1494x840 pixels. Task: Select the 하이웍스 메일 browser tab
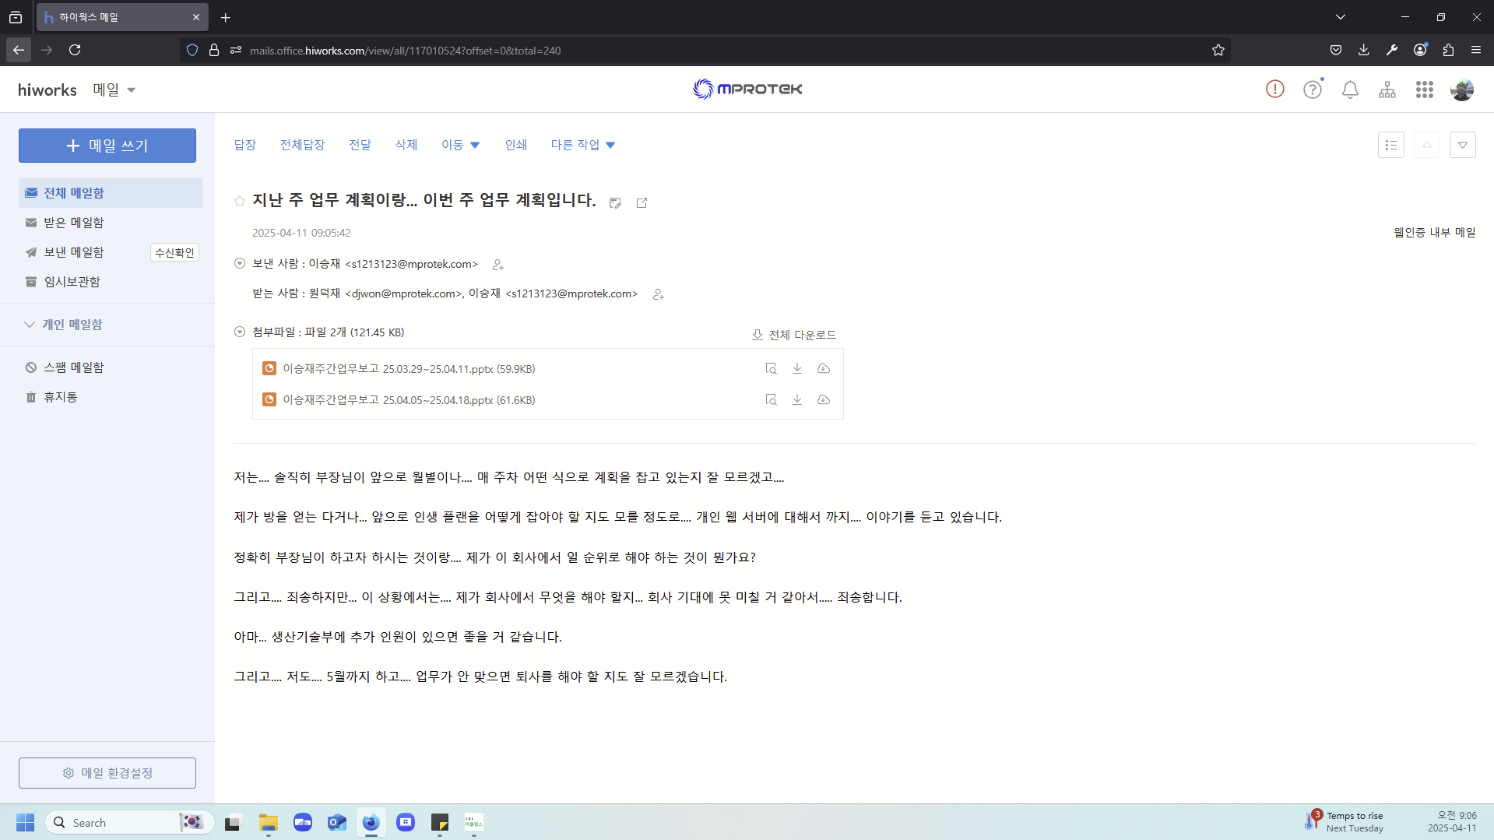click(x=122, y=17)
